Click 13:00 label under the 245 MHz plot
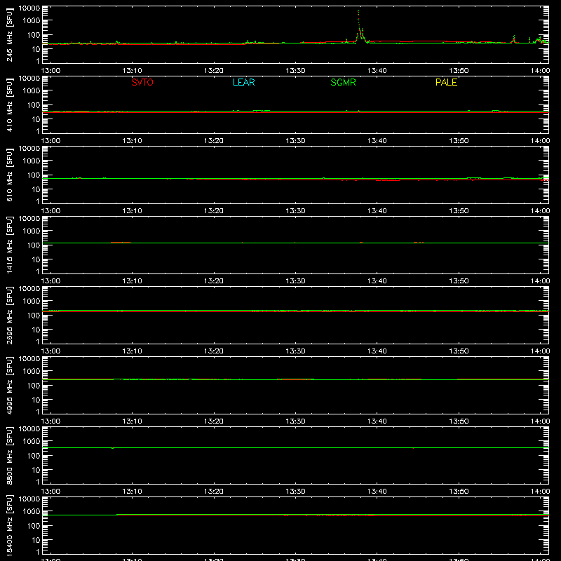 click(x=50, y=71)
